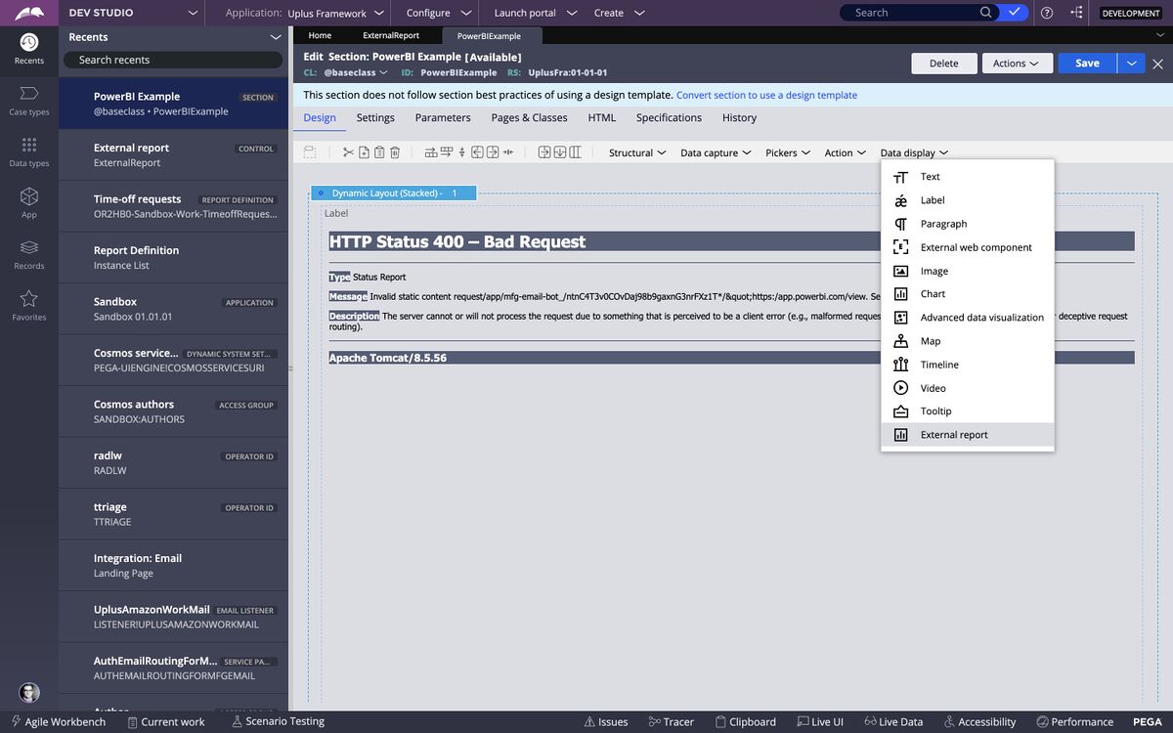The width and height of the screenshot is (1173, 733).
Task: Click the magnifier icon in the search bar
Action: [986, 13]
